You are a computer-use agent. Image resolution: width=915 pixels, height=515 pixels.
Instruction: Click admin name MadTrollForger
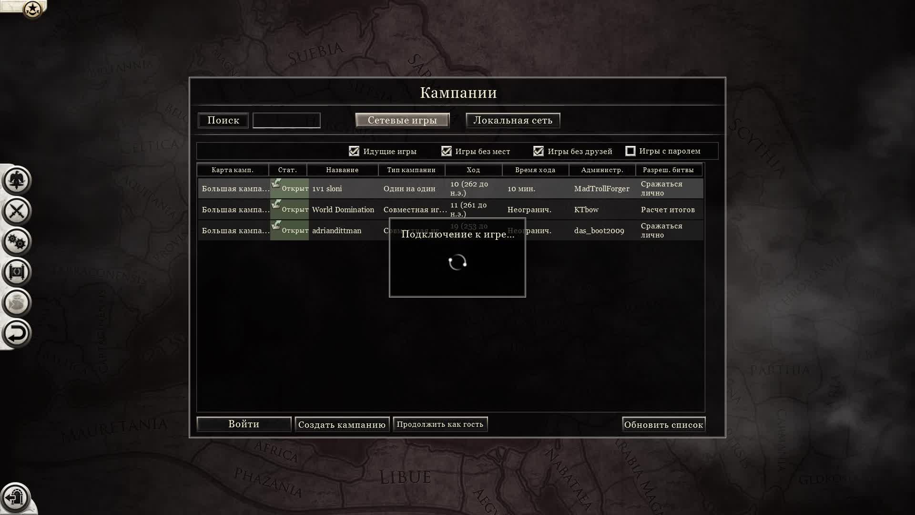click(602, 188)
